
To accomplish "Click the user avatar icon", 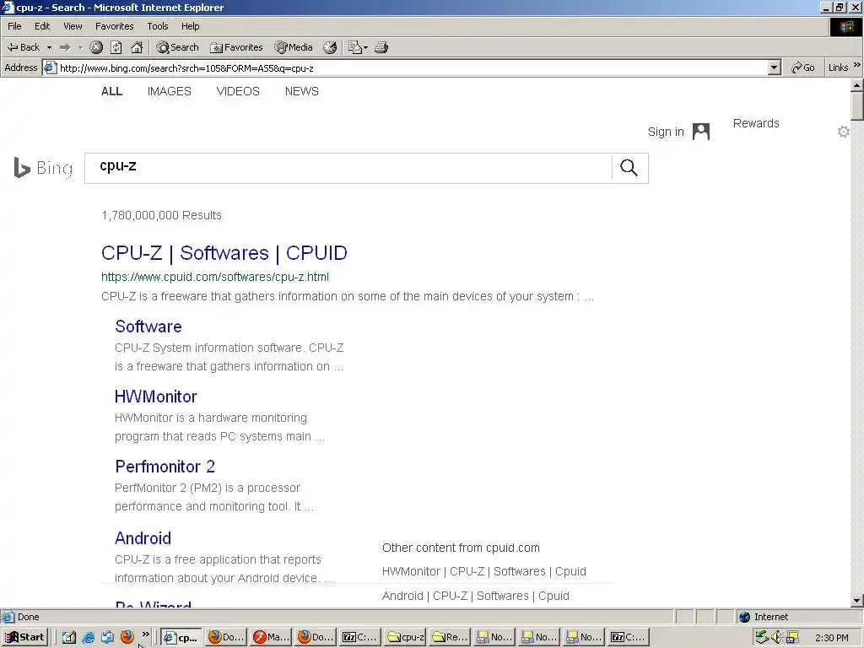I will tap(701, 132).
